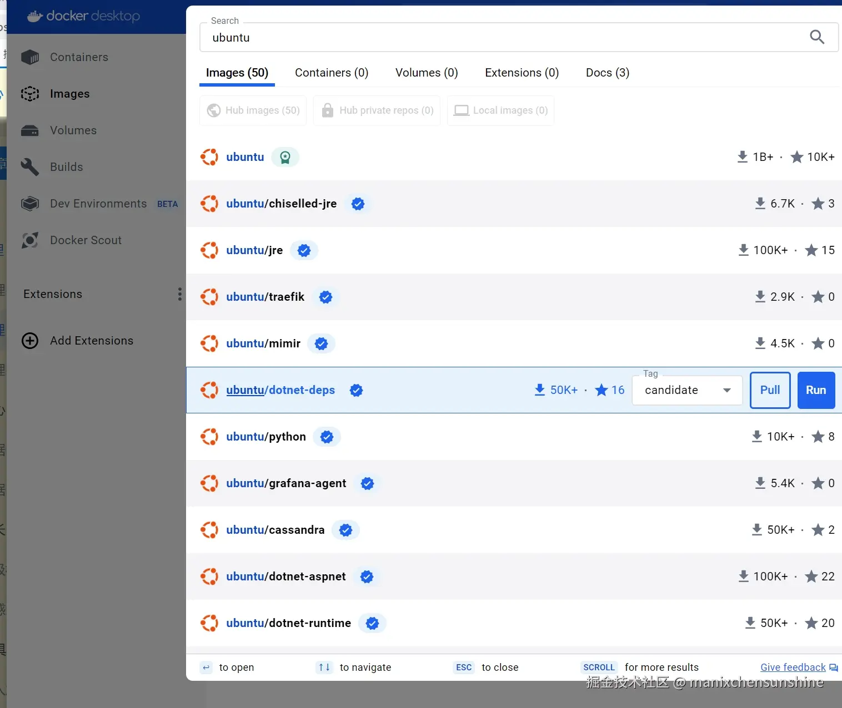Switch to the Containers tab
This screenshot has height=708, width=842.
click(x=331, y=73)
